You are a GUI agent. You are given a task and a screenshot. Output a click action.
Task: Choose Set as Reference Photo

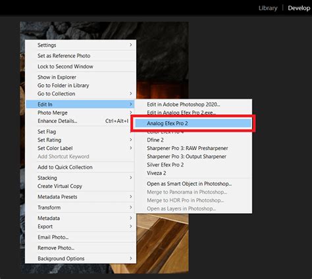pyautogui.click(x=80, y=56)
